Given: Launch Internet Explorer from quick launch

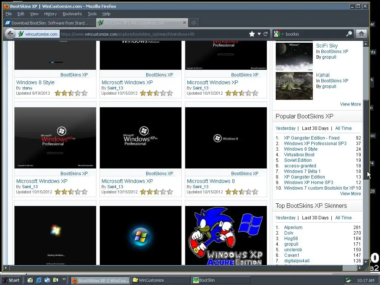Looking at the screenshot, I should click(x=39, y=280).
